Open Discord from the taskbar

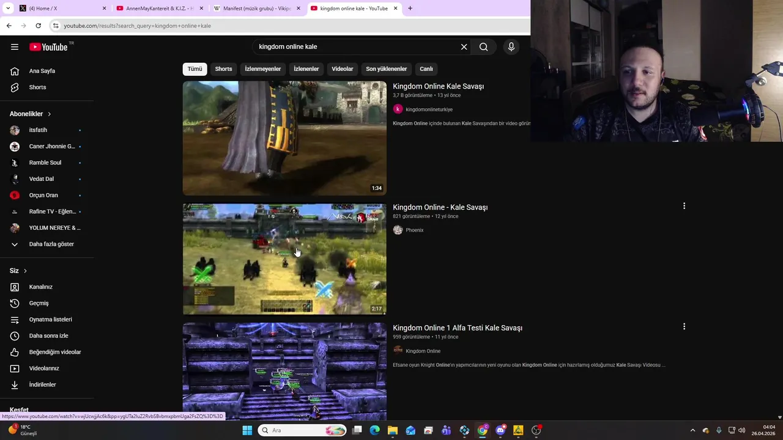(x=500, y=430)
